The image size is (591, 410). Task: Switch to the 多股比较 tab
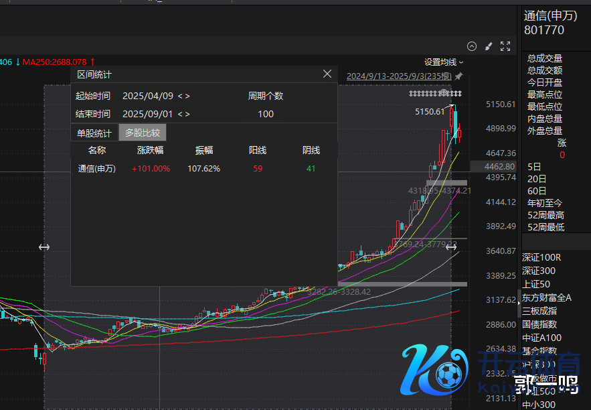point(143,133)
